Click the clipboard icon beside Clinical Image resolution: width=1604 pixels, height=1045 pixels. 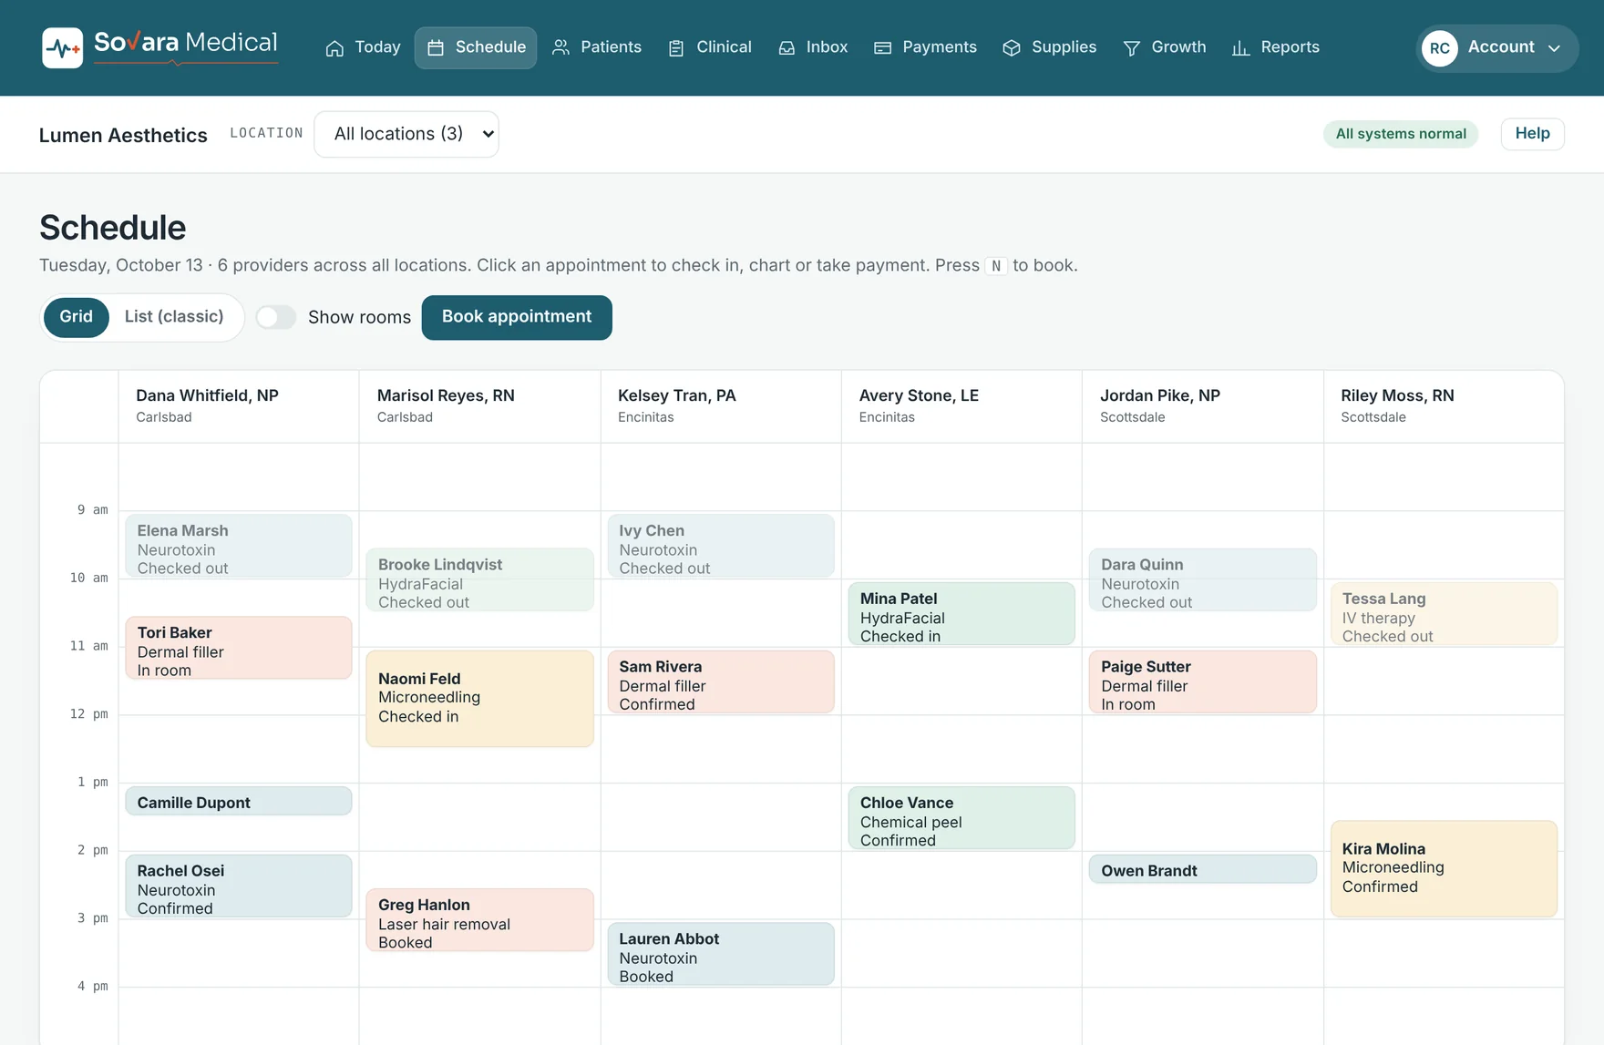(676, 48)
